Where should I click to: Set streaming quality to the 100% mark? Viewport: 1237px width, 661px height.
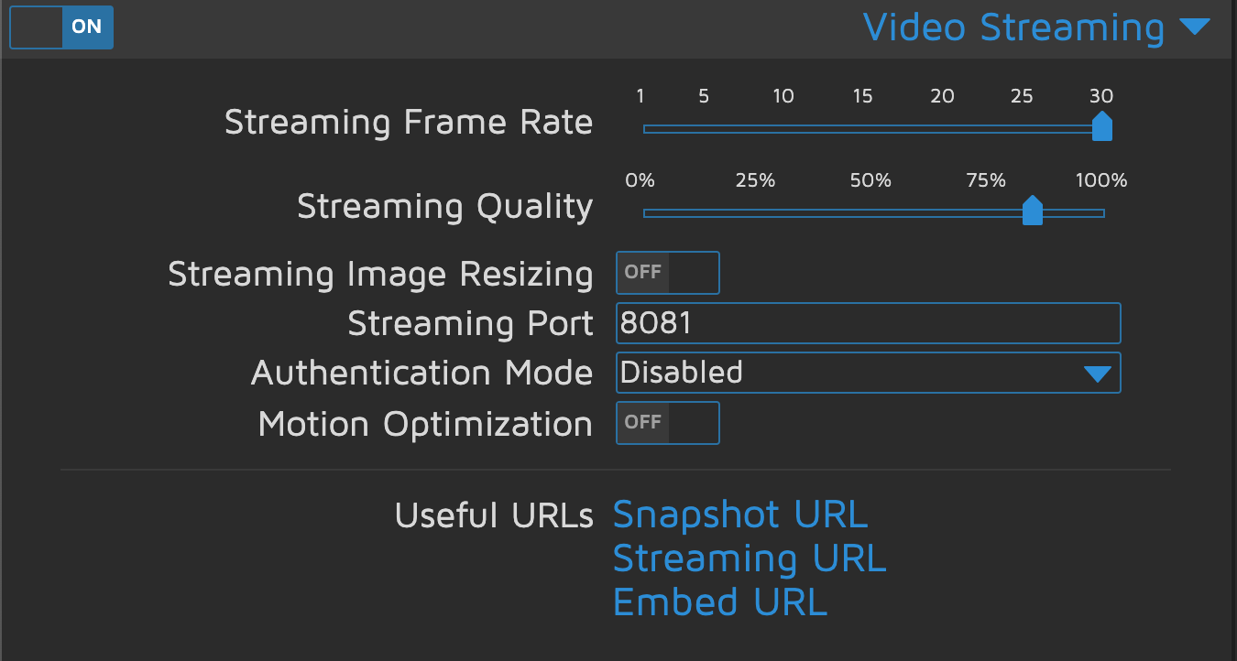pyautogui.click(x=1102, y=213)
